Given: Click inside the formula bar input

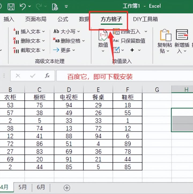Looking at the screenshot, I should coord(125,76).
